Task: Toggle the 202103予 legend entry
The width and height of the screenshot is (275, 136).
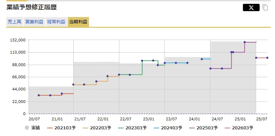Action: 61,128
